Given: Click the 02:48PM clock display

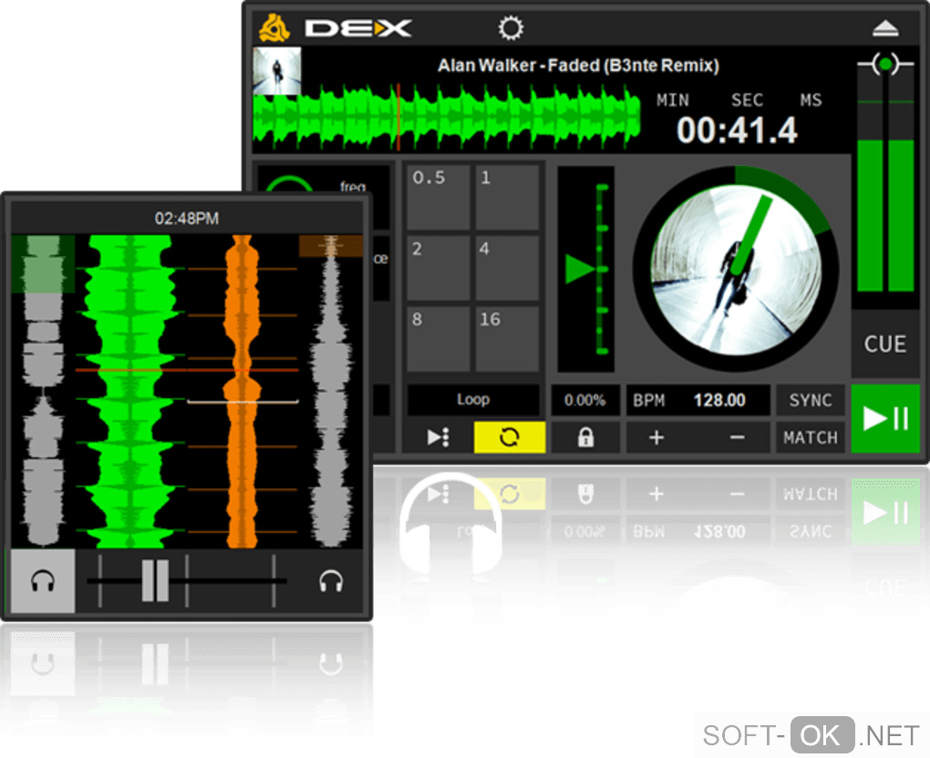Looking at the screenshot, I should (x=187, y=218).
